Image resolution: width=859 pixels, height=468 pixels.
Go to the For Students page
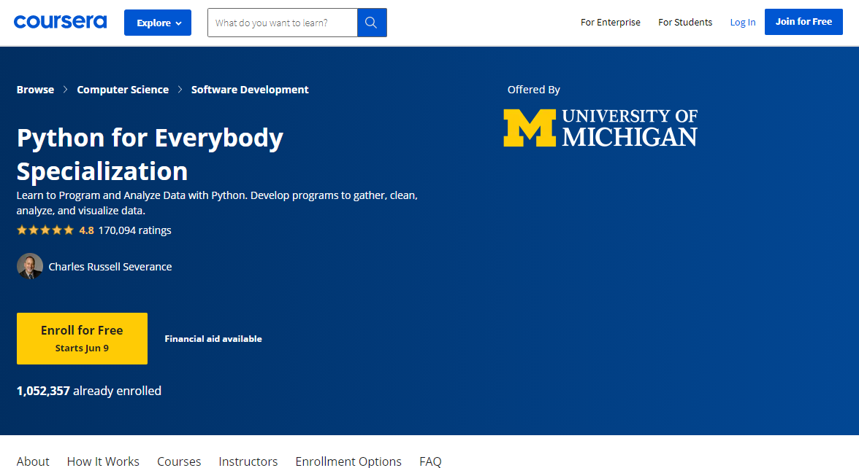684,23
